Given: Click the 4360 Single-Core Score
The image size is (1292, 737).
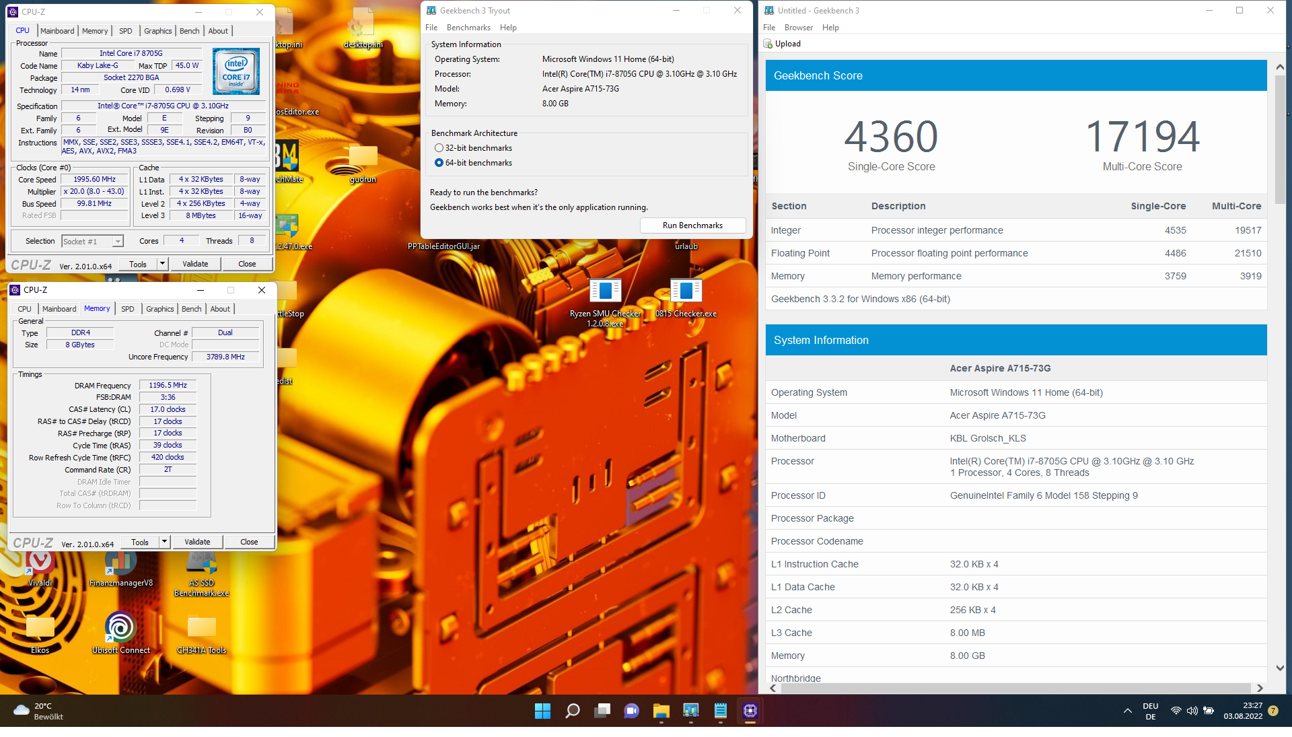Looking at the screenshot, I should [x=891, y=137].
